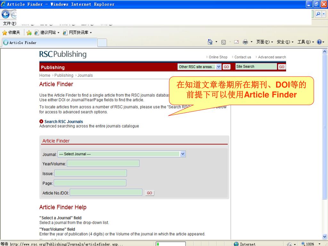The image size is (328, 246).
Task: Open the 文件(F) menu
Action: coord(9,23)
